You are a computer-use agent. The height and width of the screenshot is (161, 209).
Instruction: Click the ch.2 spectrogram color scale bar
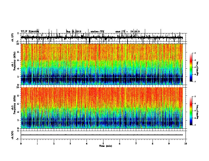(191, 111)
